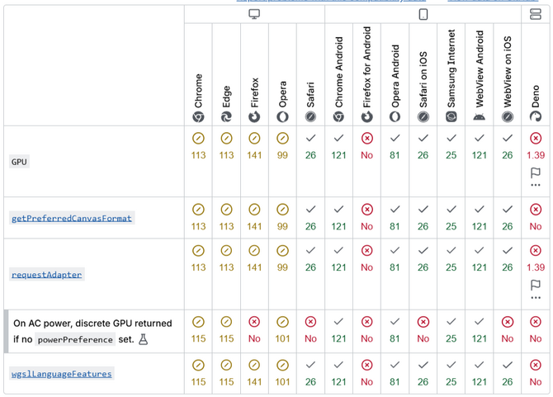The height and width of the screenshot is (397, 553).
Task: Expand Safari on iOS cell in requestAdapter row
Action: coord(423,258)
